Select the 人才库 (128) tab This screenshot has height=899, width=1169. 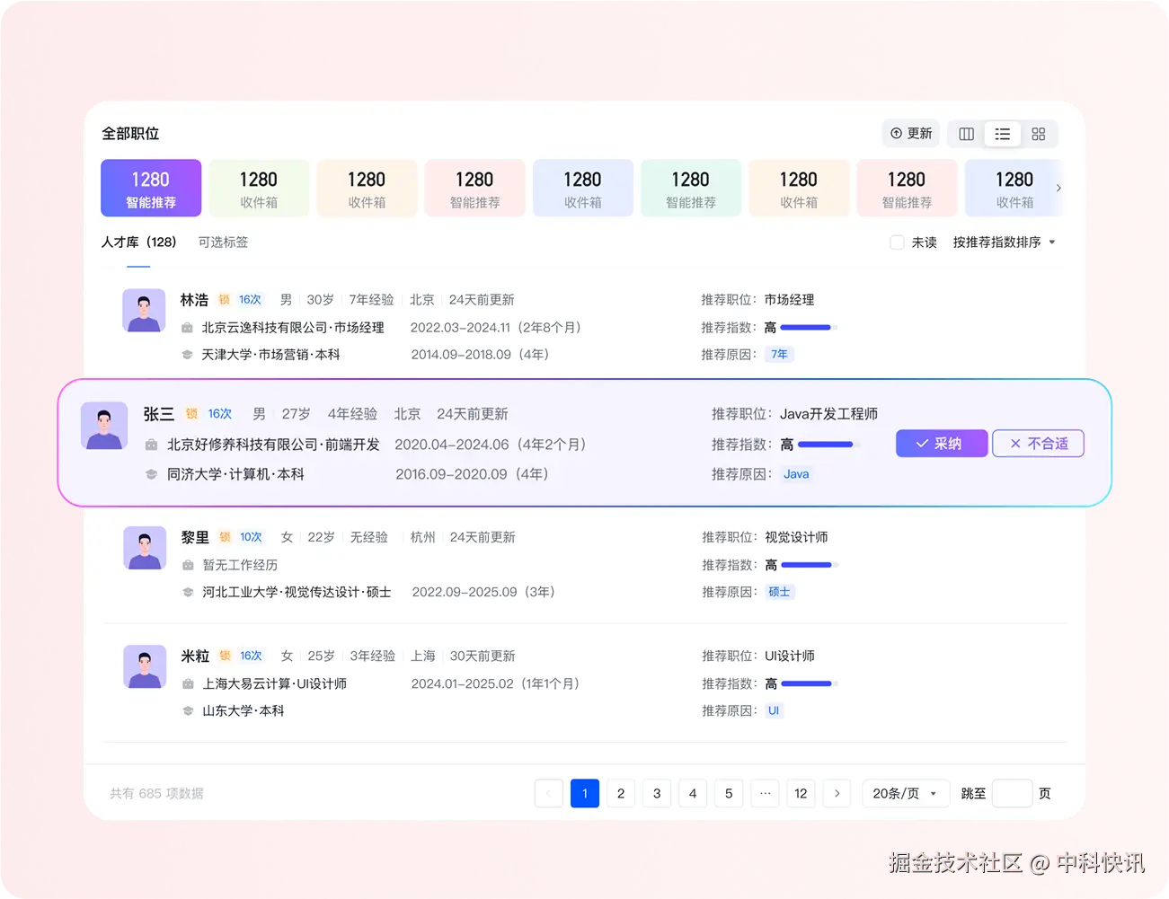click(138, 242)
